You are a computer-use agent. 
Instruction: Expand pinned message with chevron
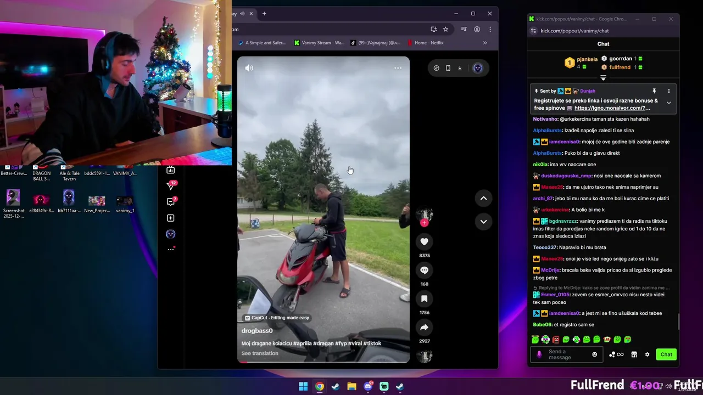(x=668, y=103)
